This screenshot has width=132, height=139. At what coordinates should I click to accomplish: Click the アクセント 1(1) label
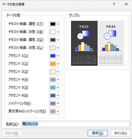18,56
